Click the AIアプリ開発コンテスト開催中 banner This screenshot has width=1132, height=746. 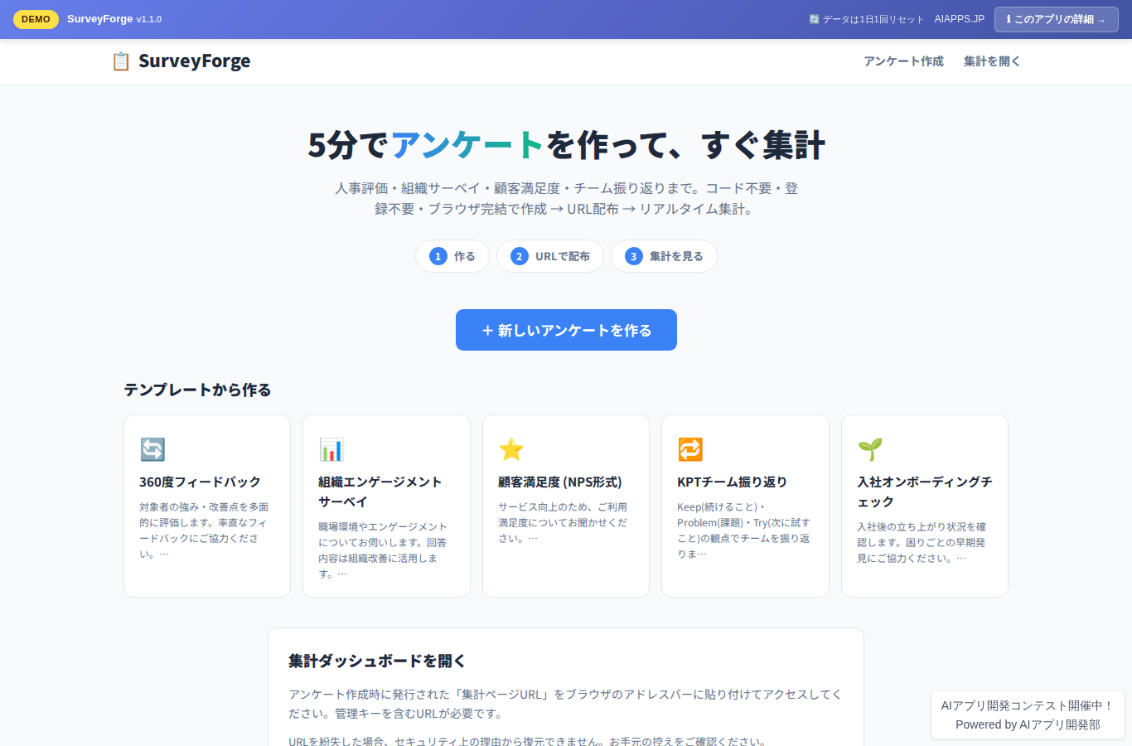click(1028, 705)
